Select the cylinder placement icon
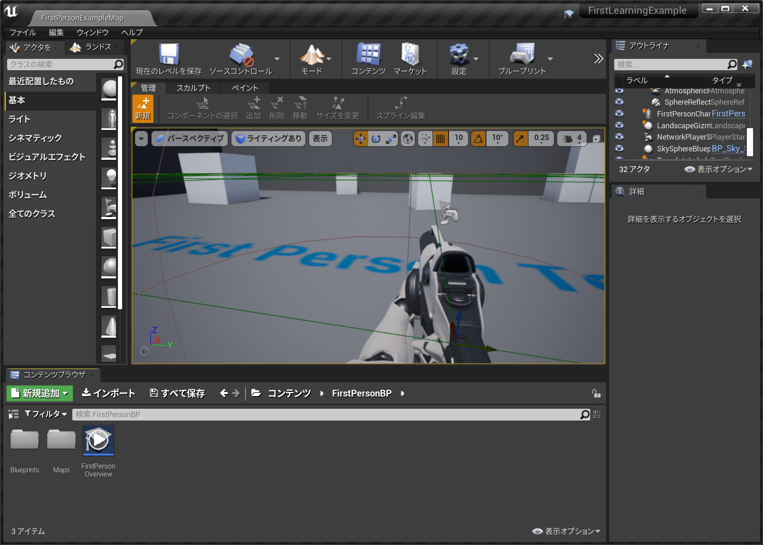The width and height of the screenshot is (763, 545). 109,296
